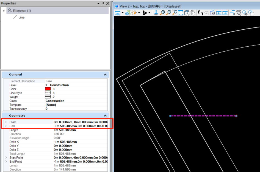Select the Line item in the tree

(21, 17)
